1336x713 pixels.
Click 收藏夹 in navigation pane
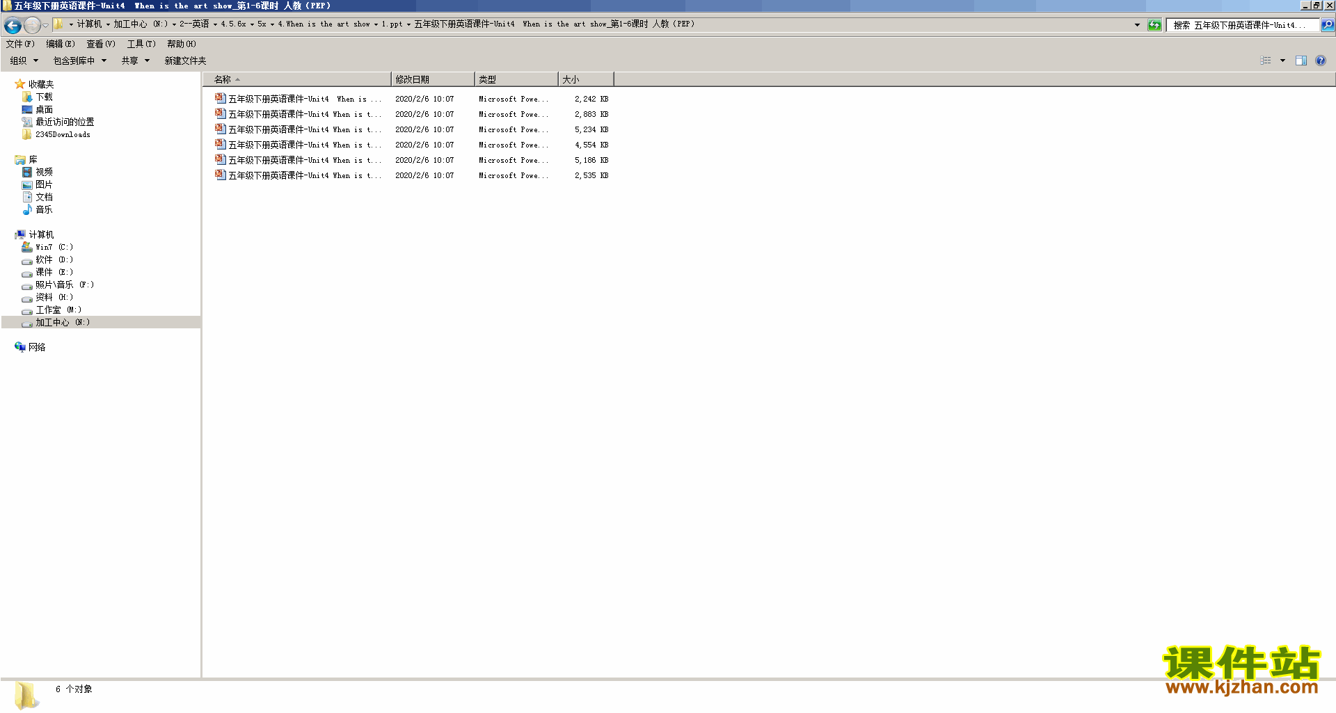pyautogui.click(x=41, y=84)
